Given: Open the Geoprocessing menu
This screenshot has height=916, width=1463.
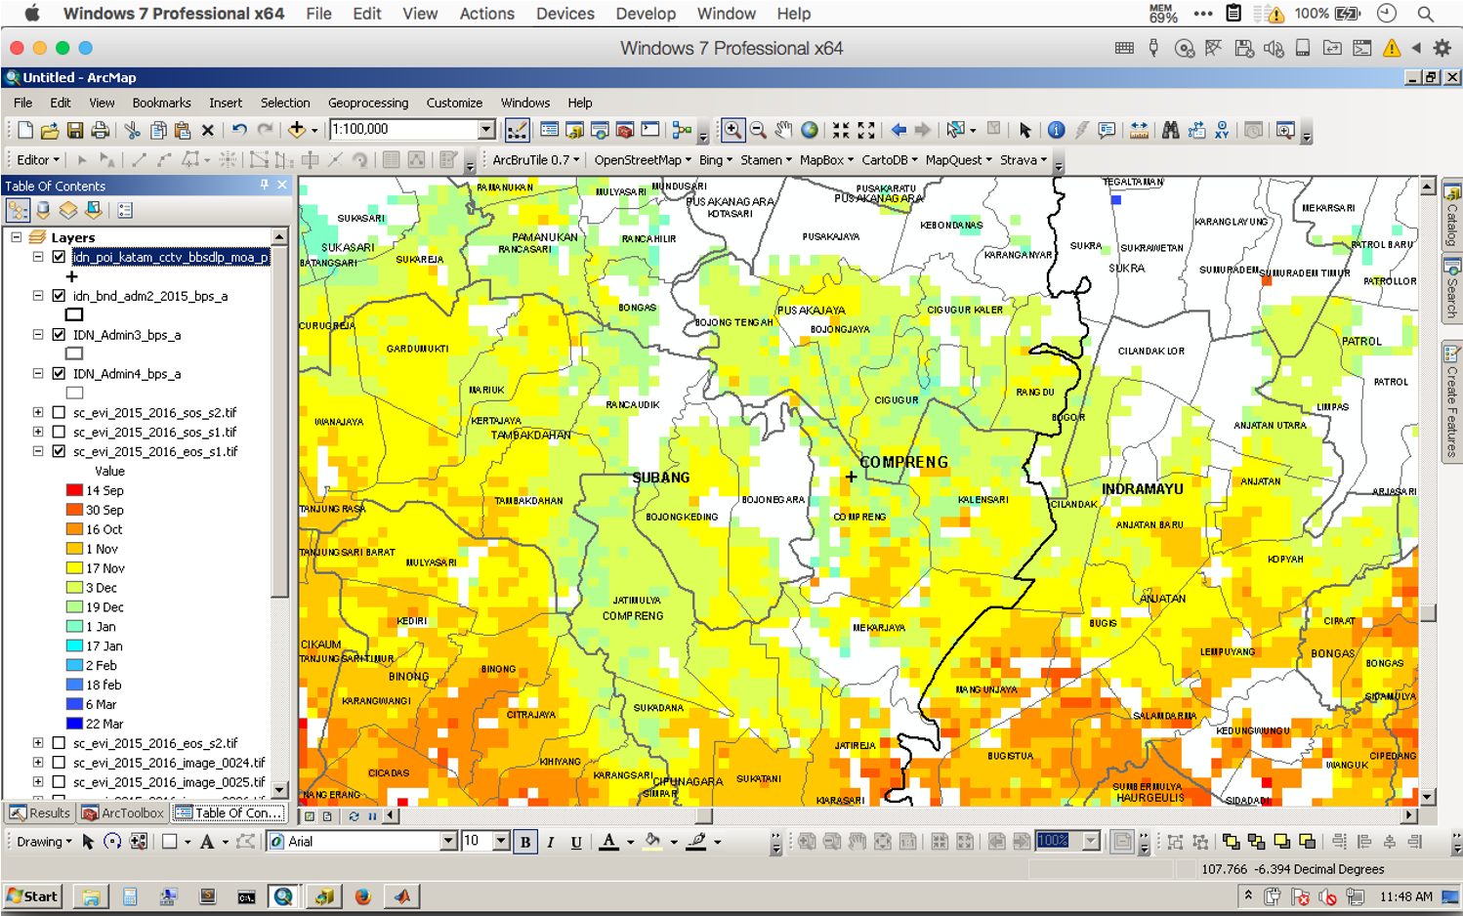Looking at the screenshot, I should pyautogui.click(x=368, y=103).
